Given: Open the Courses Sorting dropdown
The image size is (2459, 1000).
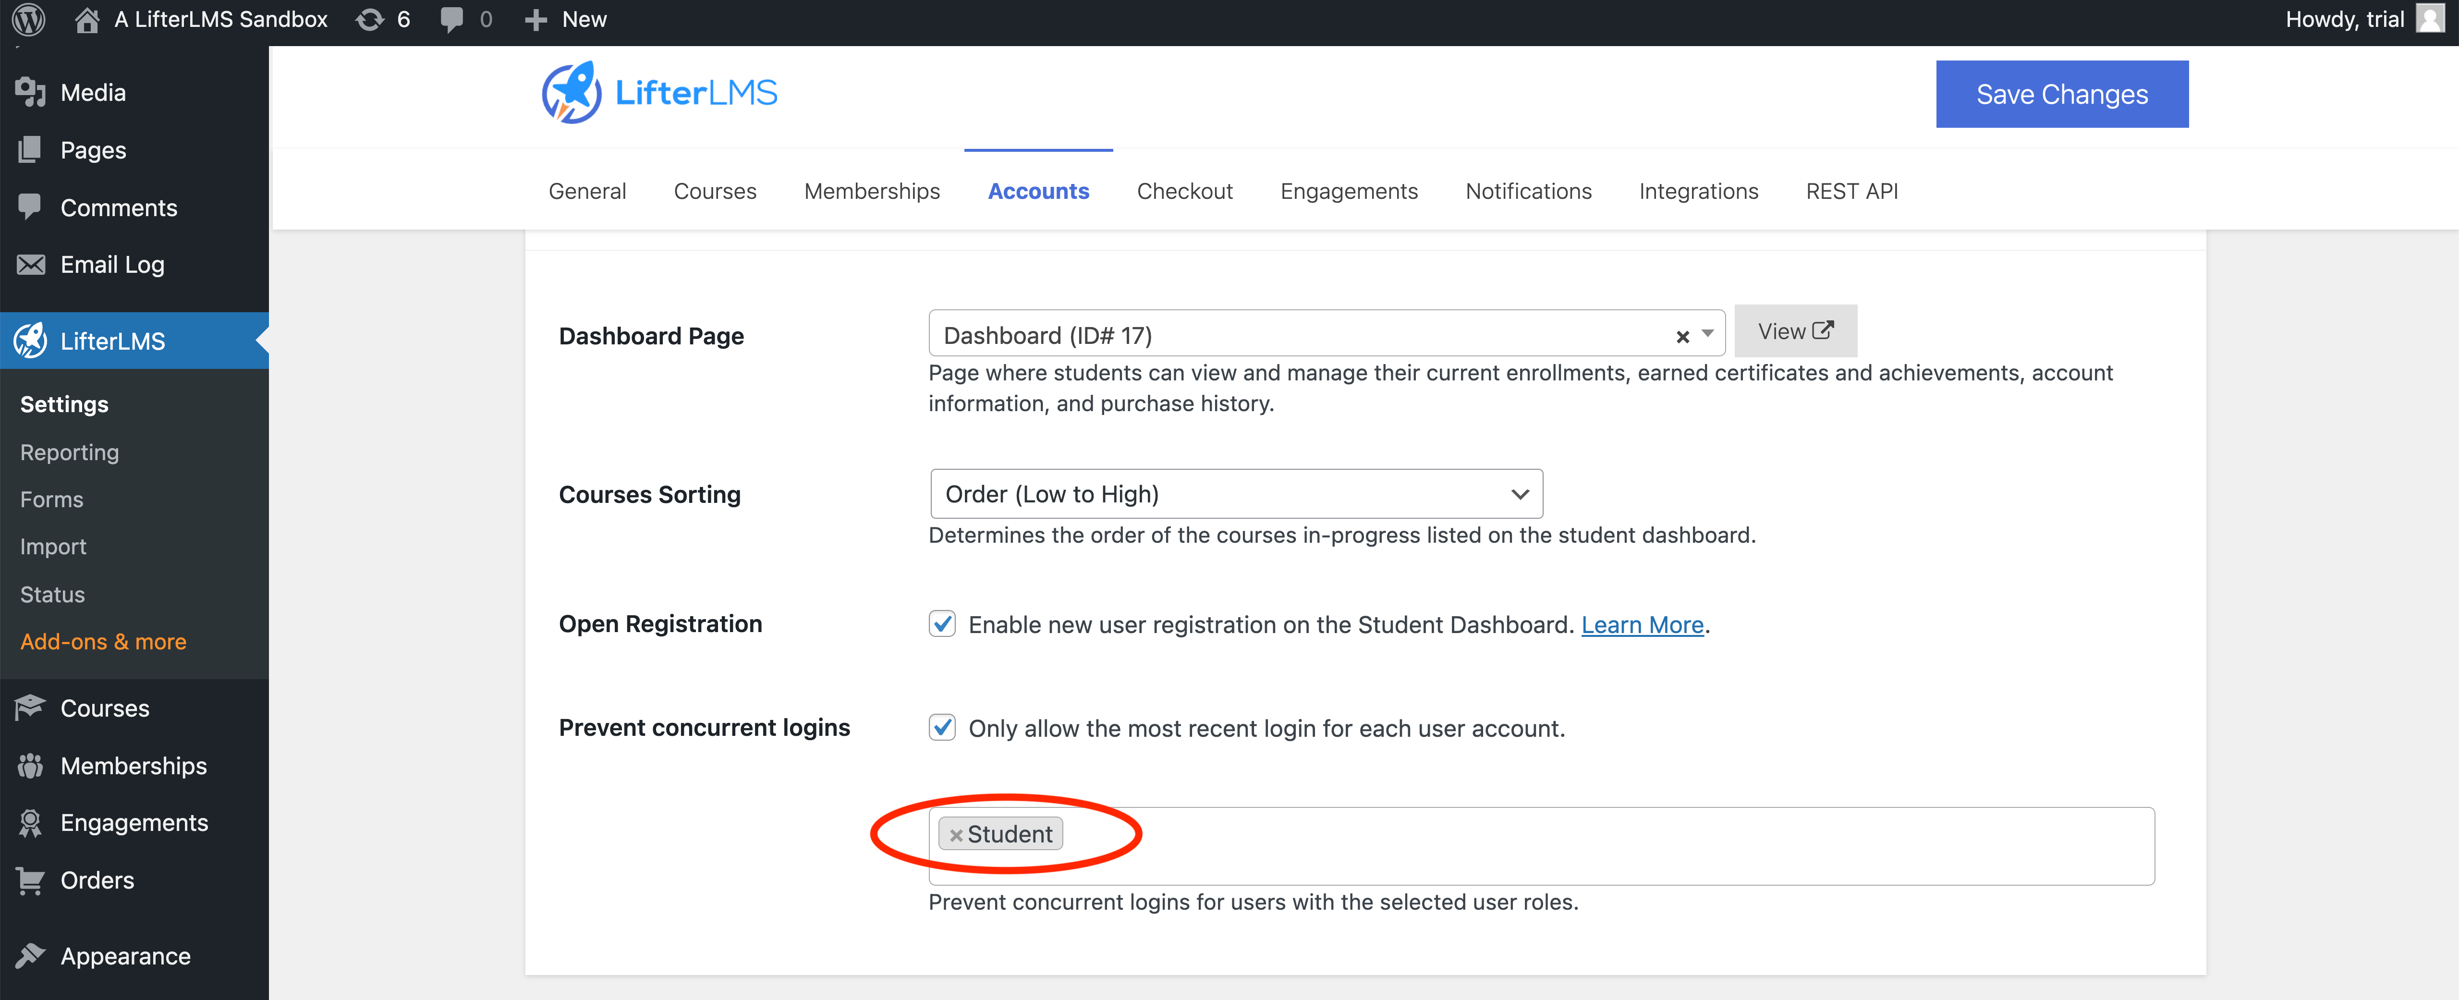Looking at the screenshot, I should 1236,494.
